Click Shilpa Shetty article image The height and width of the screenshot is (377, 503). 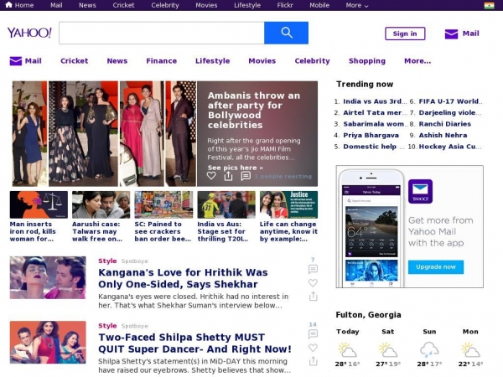coord(48,343)
